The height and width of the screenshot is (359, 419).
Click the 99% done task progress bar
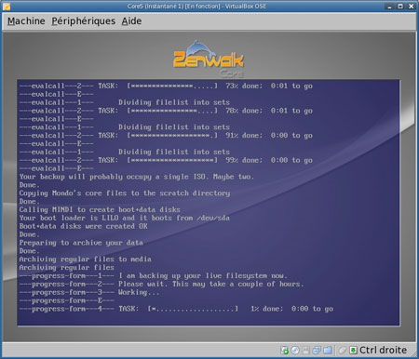pos(166,160)
